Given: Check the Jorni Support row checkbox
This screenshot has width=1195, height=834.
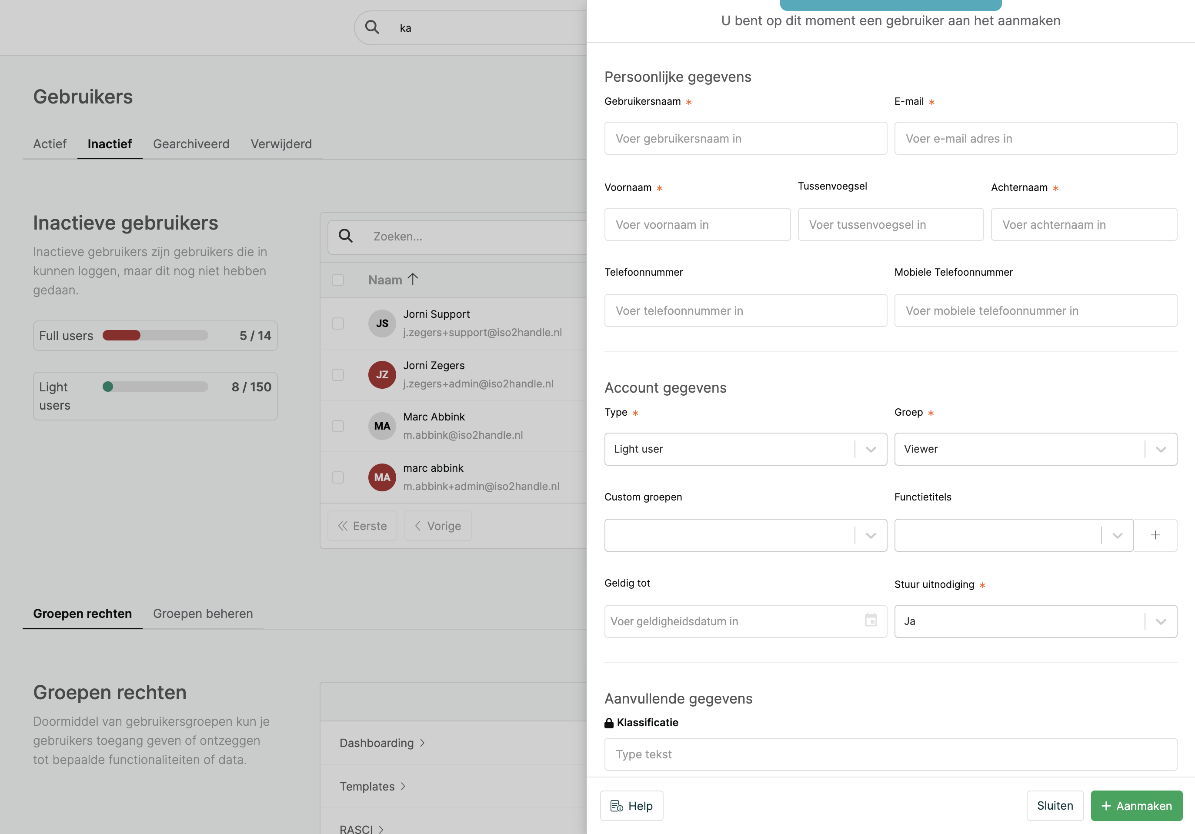Looking at the screenshot, I should (x=338, y=323).
